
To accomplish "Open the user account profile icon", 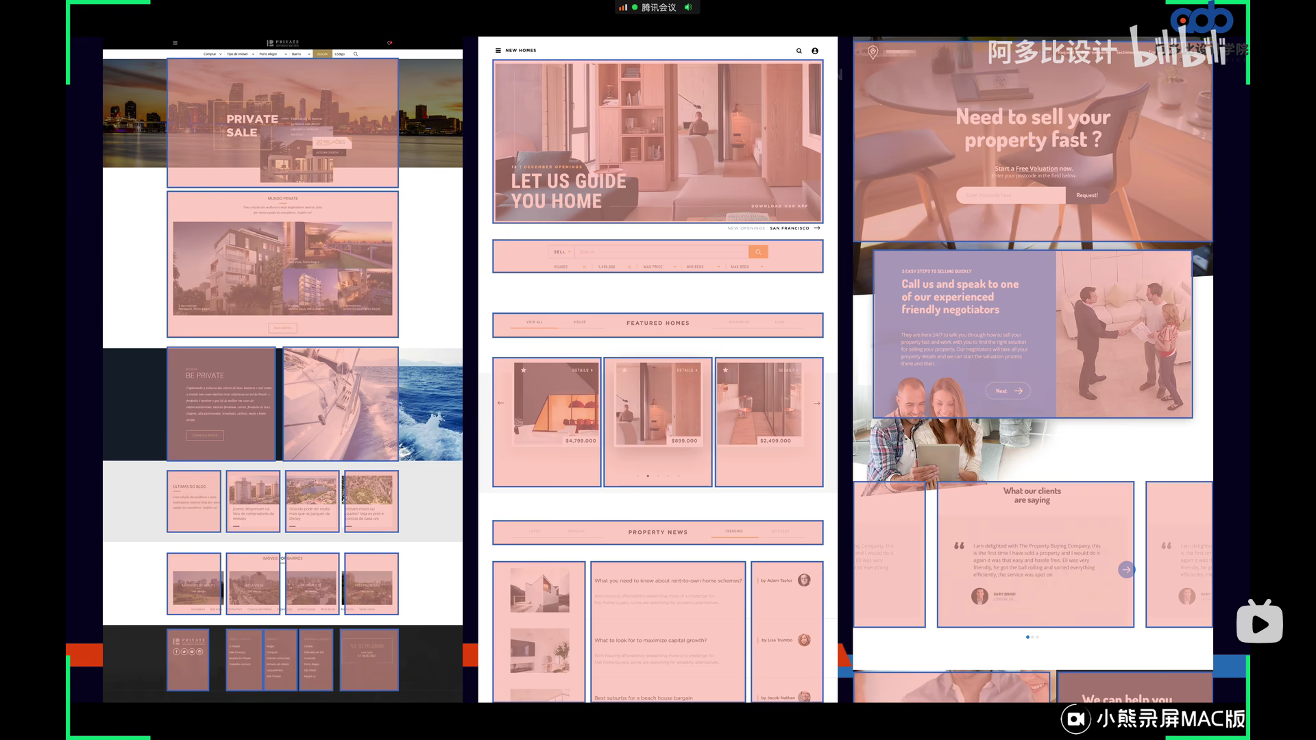I will [815, 51].
